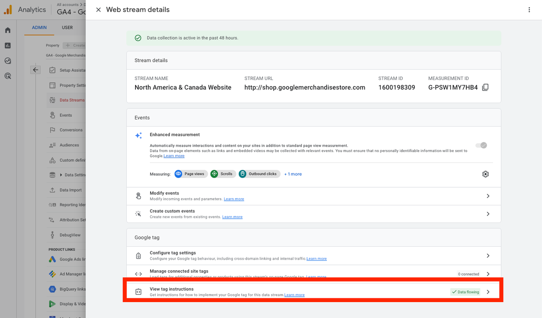
Task: Expand Manage connected site tags chevron
Action: [488, 274]
